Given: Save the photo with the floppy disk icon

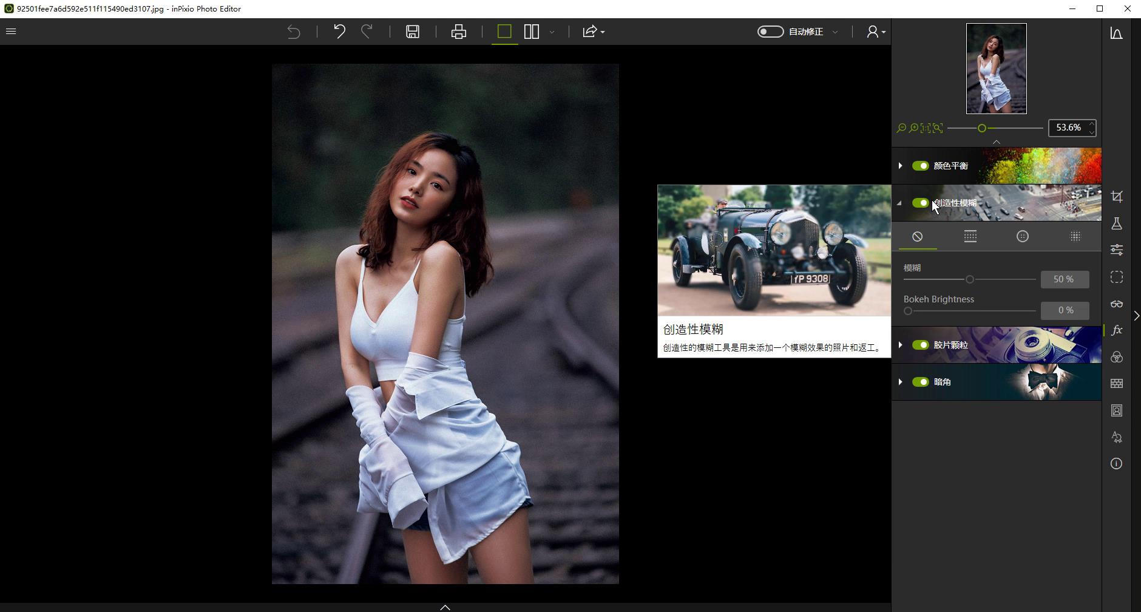Looking at the screenshot, I should [413, 32].
